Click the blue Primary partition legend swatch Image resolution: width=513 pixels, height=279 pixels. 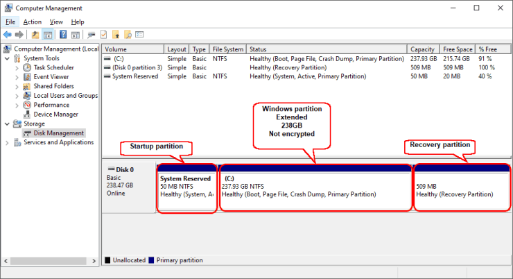pos(151,260)
